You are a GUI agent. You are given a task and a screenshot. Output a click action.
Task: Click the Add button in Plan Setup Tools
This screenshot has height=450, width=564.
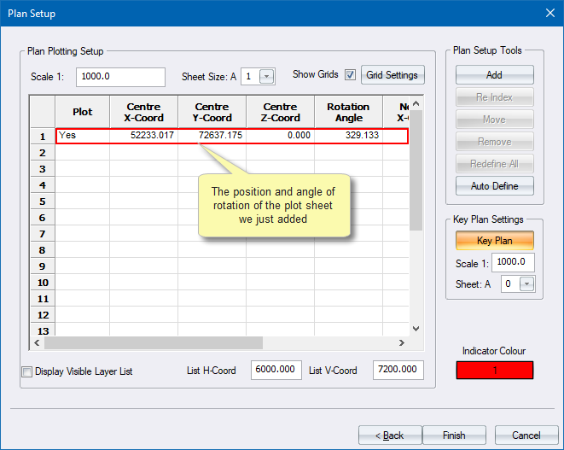pyautogui.click(x=493, y=75)
